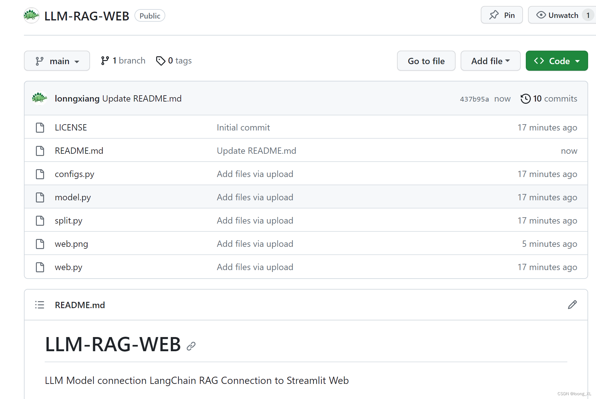This screenshot has width=596, height=399.
Task: Open the main branch selector dropdown
Action: point(57,61)
